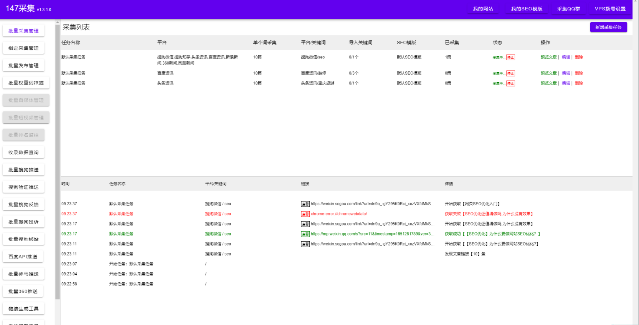Open the green mp.weixin.qq.com article link

tap(373, 234)
